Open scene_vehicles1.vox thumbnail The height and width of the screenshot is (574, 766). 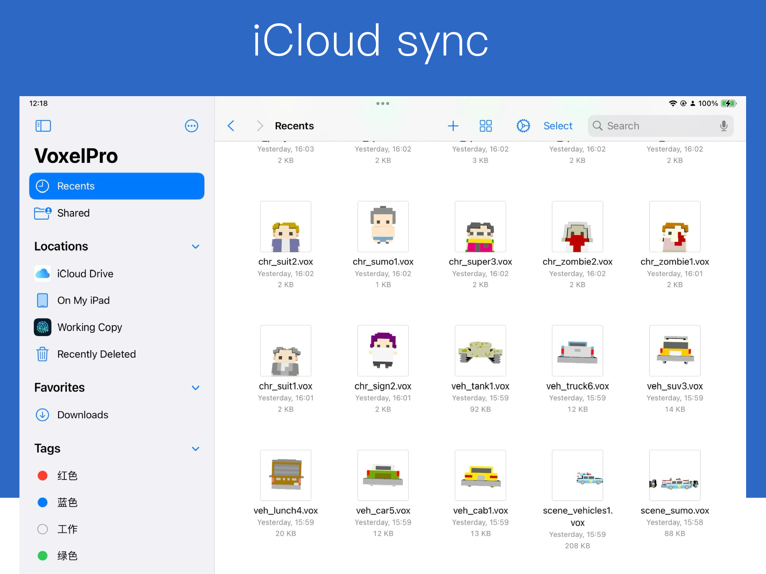click(x=577, y=475)
